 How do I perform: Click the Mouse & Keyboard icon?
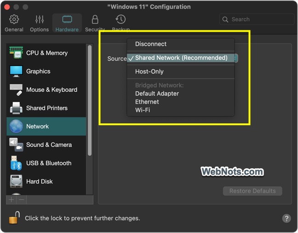click(x=16, y=90)
